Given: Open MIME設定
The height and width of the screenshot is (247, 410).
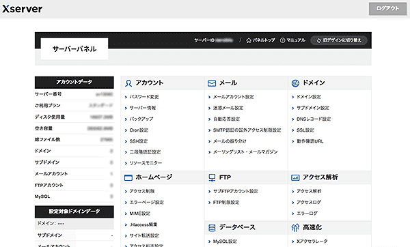Looking at the screenshot, I should pyautogui.click(x=140, y=214).
